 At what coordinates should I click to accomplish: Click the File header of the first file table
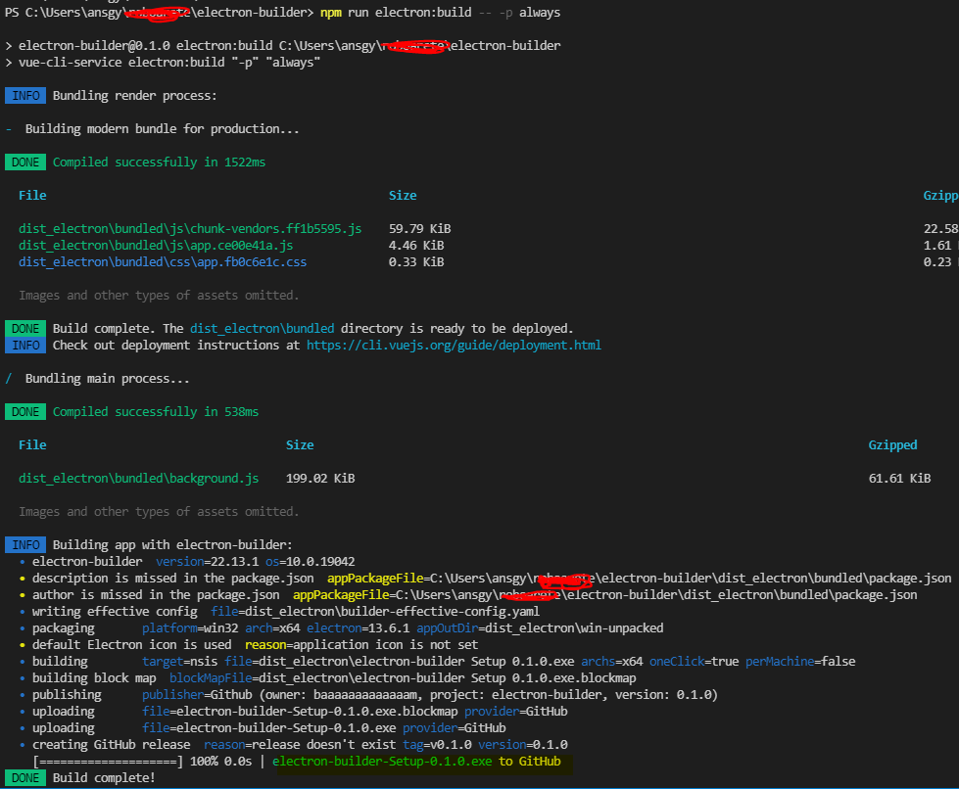click(x=32, y=196)
